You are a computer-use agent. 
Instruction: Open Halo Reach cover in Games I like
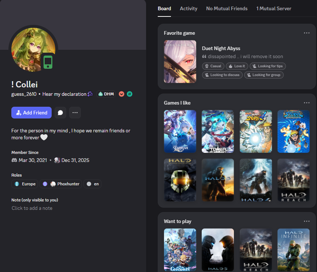[x=294, y=180]
